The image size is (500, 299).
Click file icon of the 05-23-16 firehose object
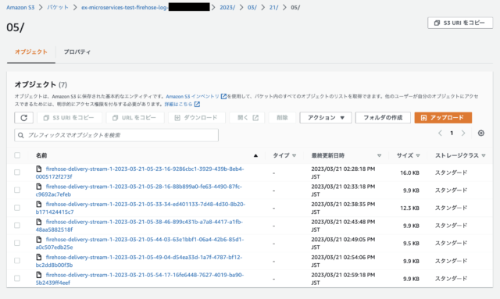tap(39, 169)
